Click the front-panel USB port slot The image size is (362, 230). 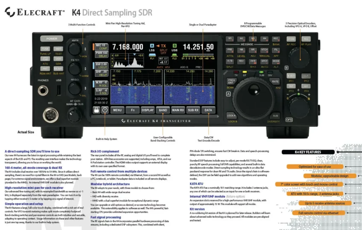pos(59,90)
